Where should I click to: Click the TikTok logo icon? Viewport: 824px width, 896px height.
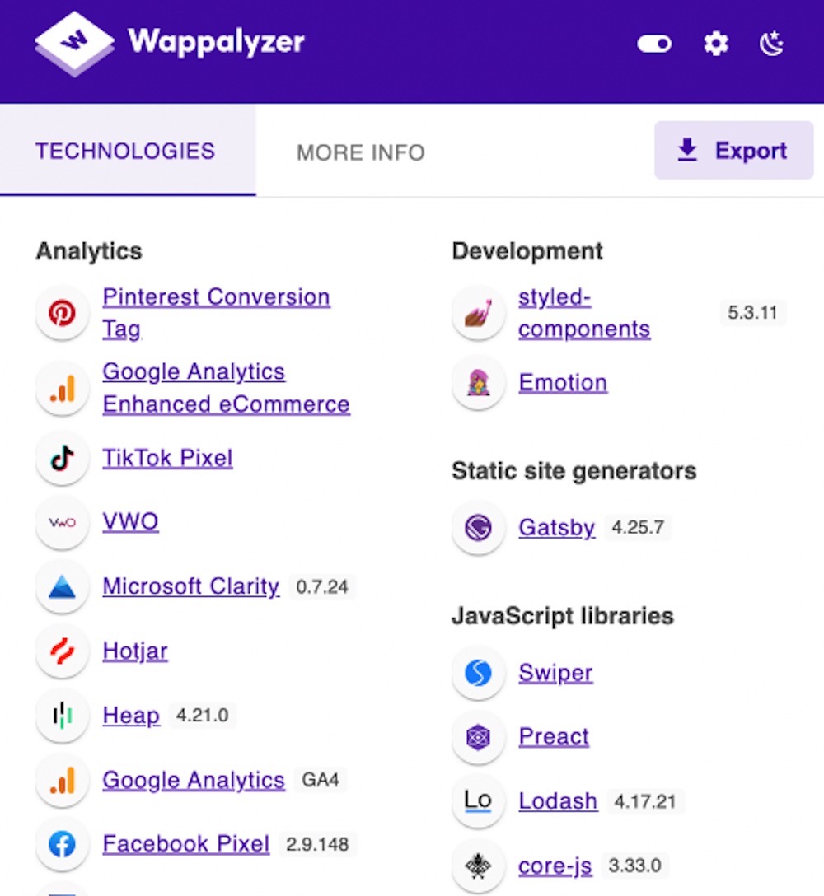[63, 458]
